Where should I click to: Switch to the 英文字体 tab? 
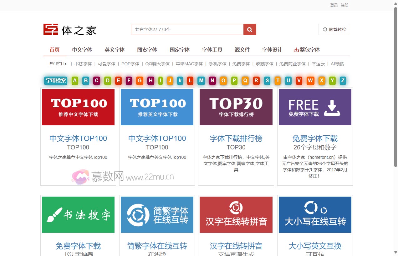pos(115,49)
